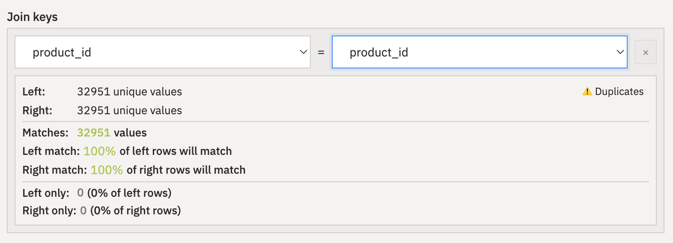Viewport: 673px width, 243px height.
Task: Open the left product_id join key dropdown
Action: (x=163, y=52)
